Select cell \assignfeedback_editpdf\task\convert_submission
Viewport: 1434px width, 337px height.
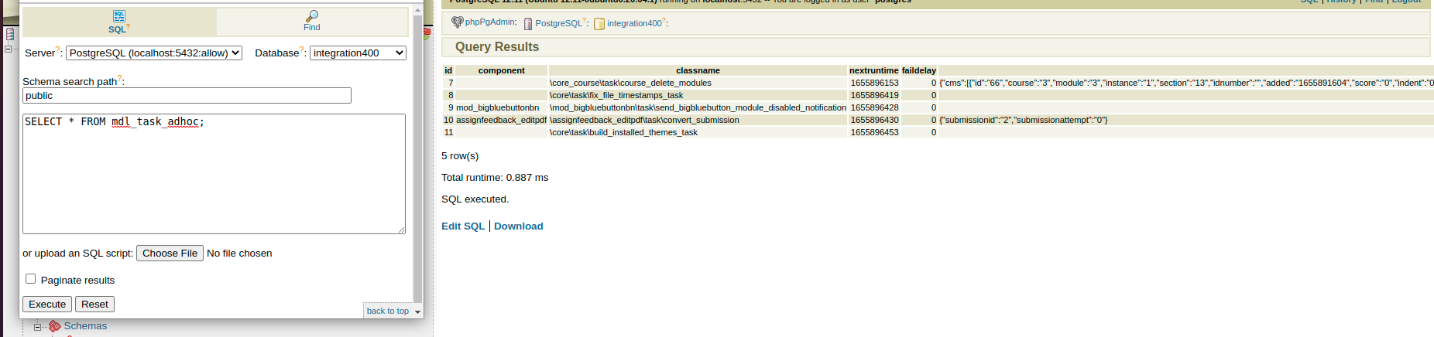[x=698, y=120]
